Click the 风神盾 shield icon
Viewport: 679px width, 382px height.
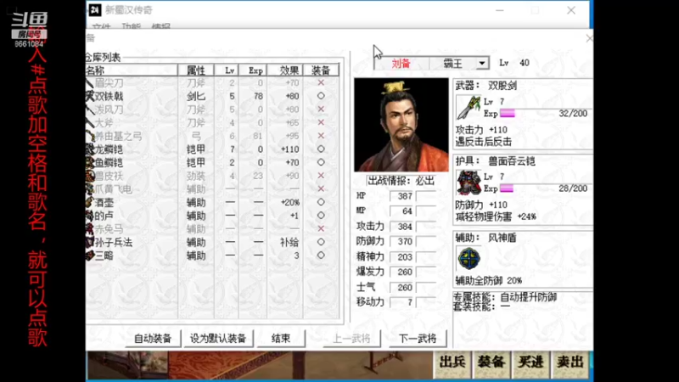(469, 259)
